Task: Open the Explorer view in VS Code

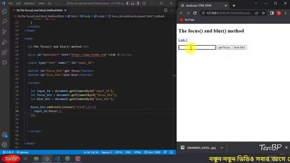Action: coord(5,11)
